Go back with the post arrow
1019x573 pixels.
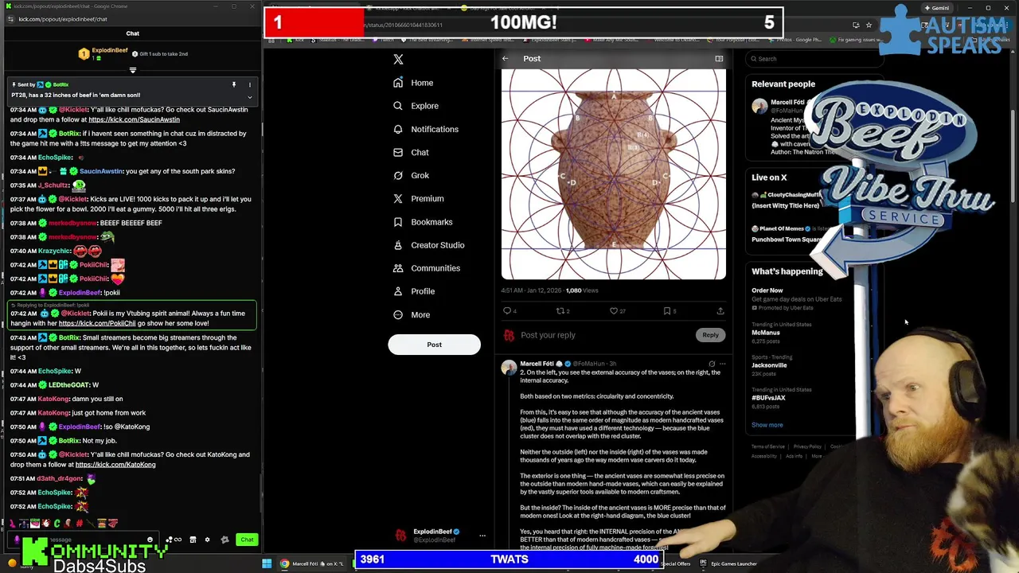pyautogui.click(x=505, y=58)
